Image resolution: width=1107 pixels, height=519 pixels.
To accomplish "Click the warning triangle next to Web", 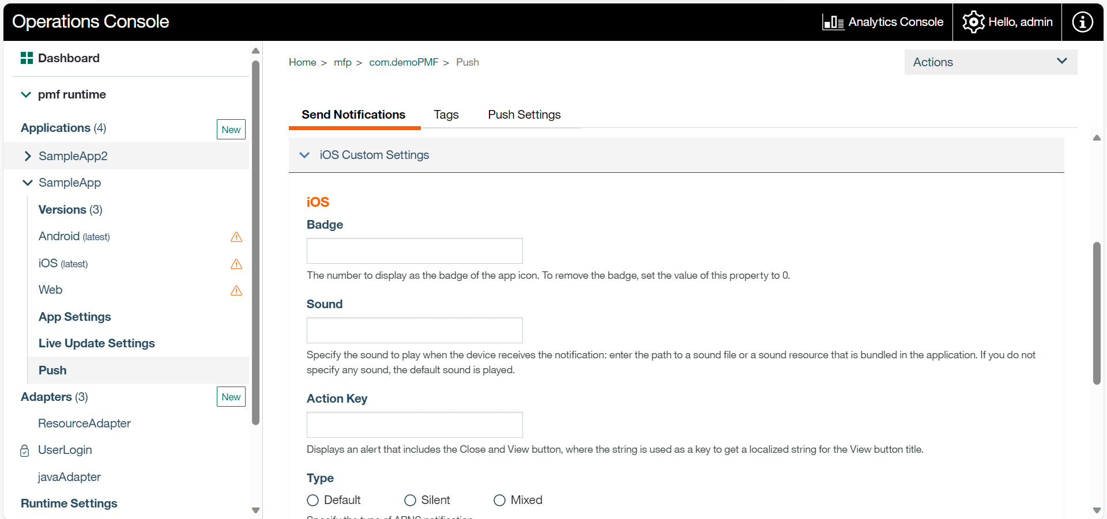I will [x=236, y=290].
